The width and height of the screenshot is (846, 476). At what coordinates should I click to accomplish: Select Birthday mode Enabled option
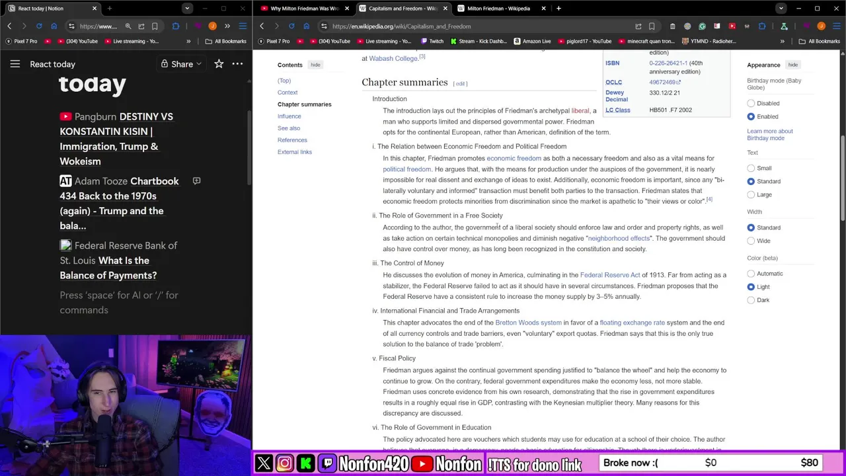(751, 116)
